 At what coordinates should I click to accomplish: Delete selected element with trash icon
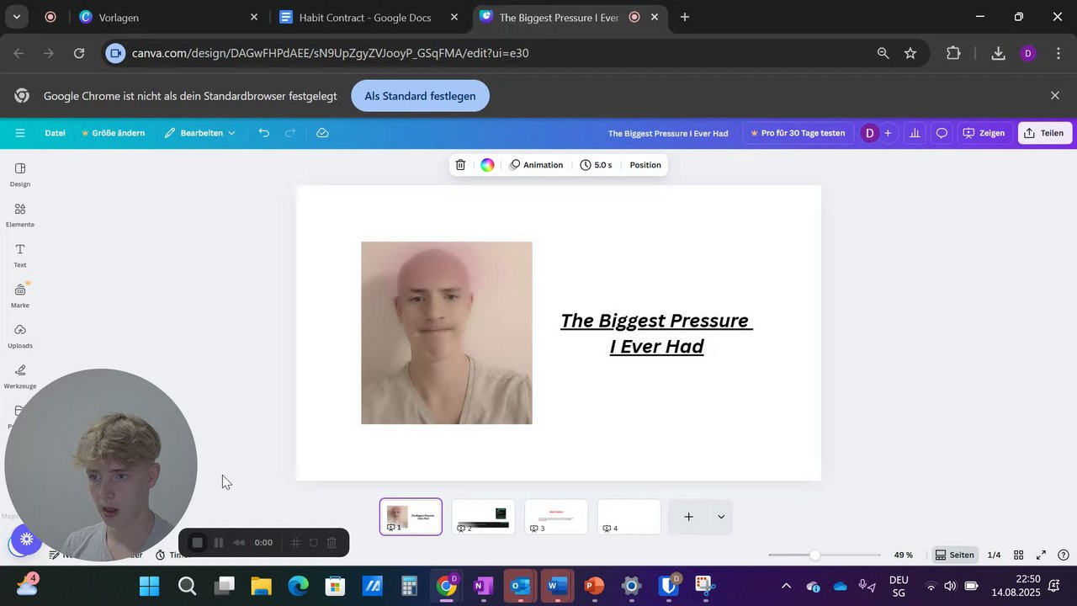(460, 165)
